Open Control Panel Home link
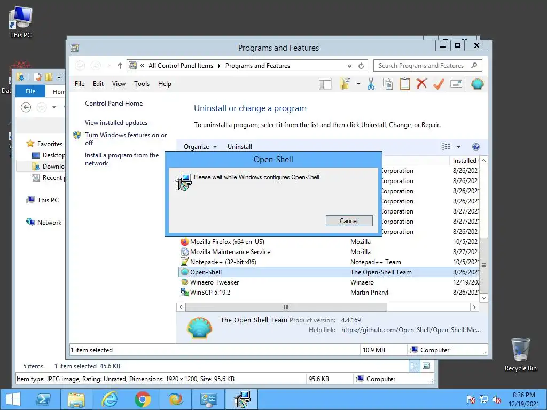This screenshot has width=547, height=410. (114, 104)
